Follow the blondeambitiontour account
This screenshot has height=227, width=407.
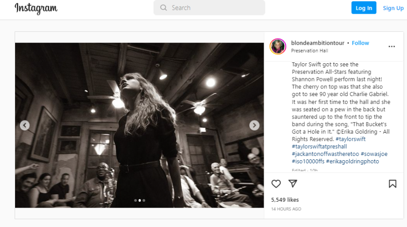(360, 43)
